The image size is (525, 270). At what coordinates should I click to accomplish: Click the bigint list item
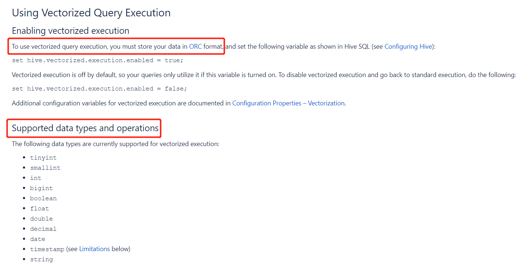coord(41,188)
